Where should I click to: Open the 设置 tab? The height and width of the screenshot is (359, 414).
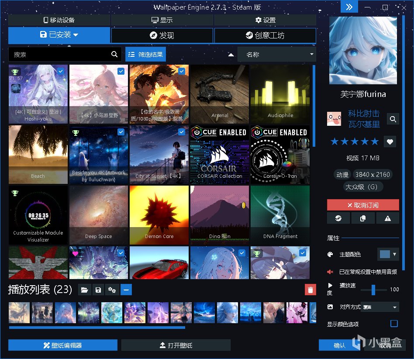coord(266,20)
